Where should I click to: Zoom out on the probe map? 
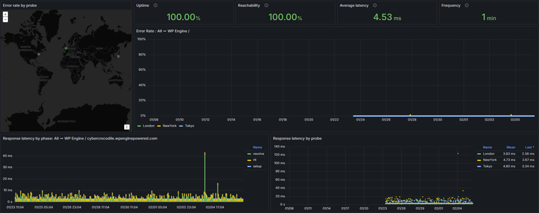tap(5, 19)
